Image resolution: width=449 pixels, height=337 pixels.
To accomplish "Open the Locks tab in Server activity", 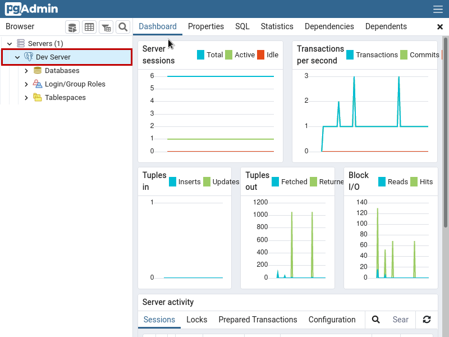I will click(x=196, y=320).
